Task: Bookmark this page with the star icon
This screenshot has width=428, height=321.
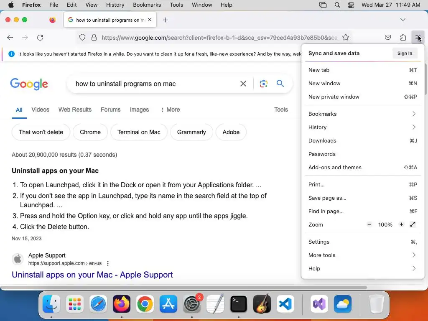Action: [x=346, y=37]
